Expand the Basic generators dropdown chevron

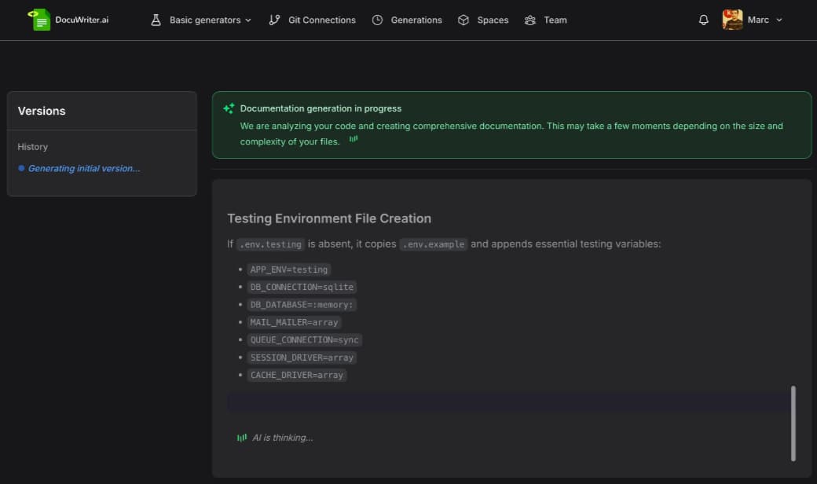pyautogui.click(x=248, y=20)
